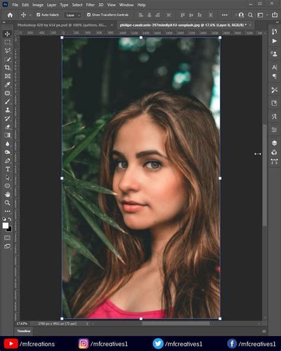Reset default foreground and background colors
The width and height of the screenshot is (281, 351).
(x=4, y=219)
